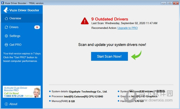This screenshot has width=180, height=109.
Task: Select Get PRO in the sidebar
Action: pyautogui.click(x=22, y=45)
